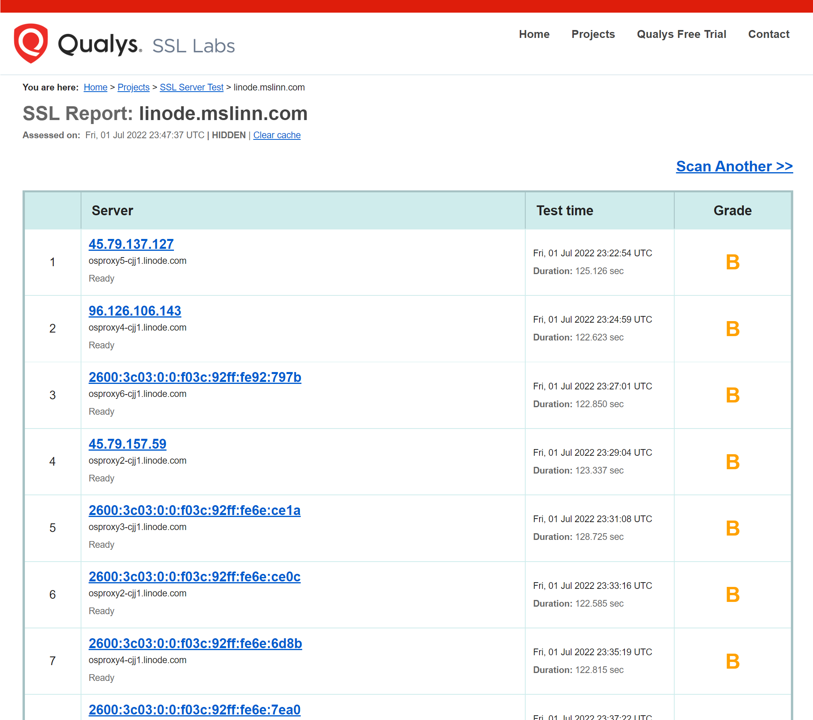Screen dimensions: 813x720
Task: Open the Contact page
Action: point(768,34)
